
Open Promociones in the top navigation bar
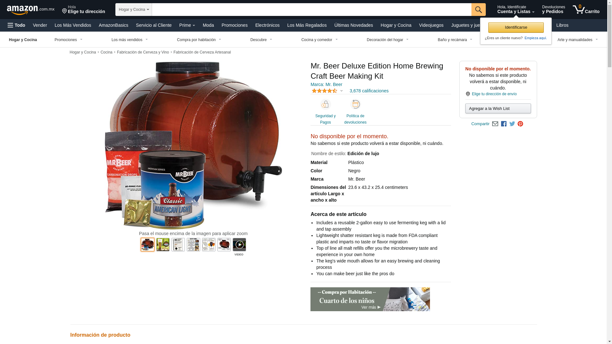(235, 25)
